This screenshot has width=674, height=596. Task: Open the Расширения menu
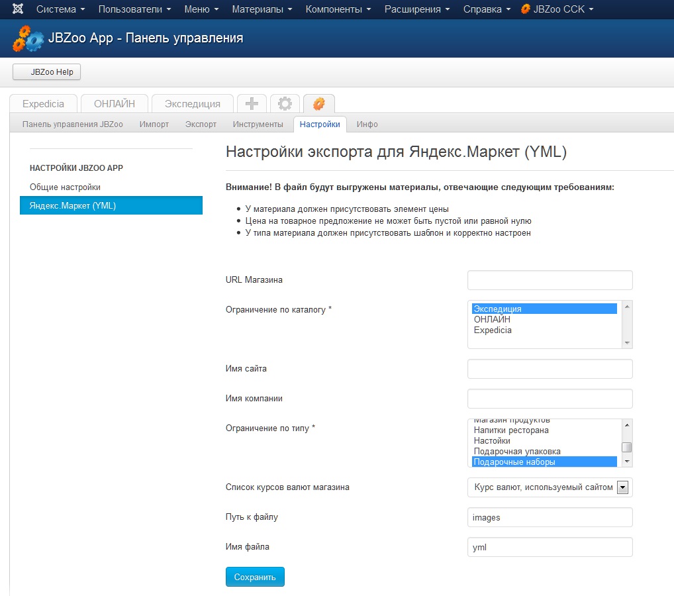tap(417, 9)
